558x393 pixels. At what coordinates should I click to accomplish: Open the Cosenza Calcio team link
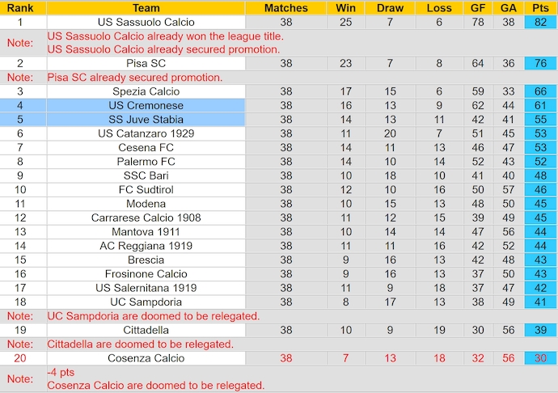point(146,358)
